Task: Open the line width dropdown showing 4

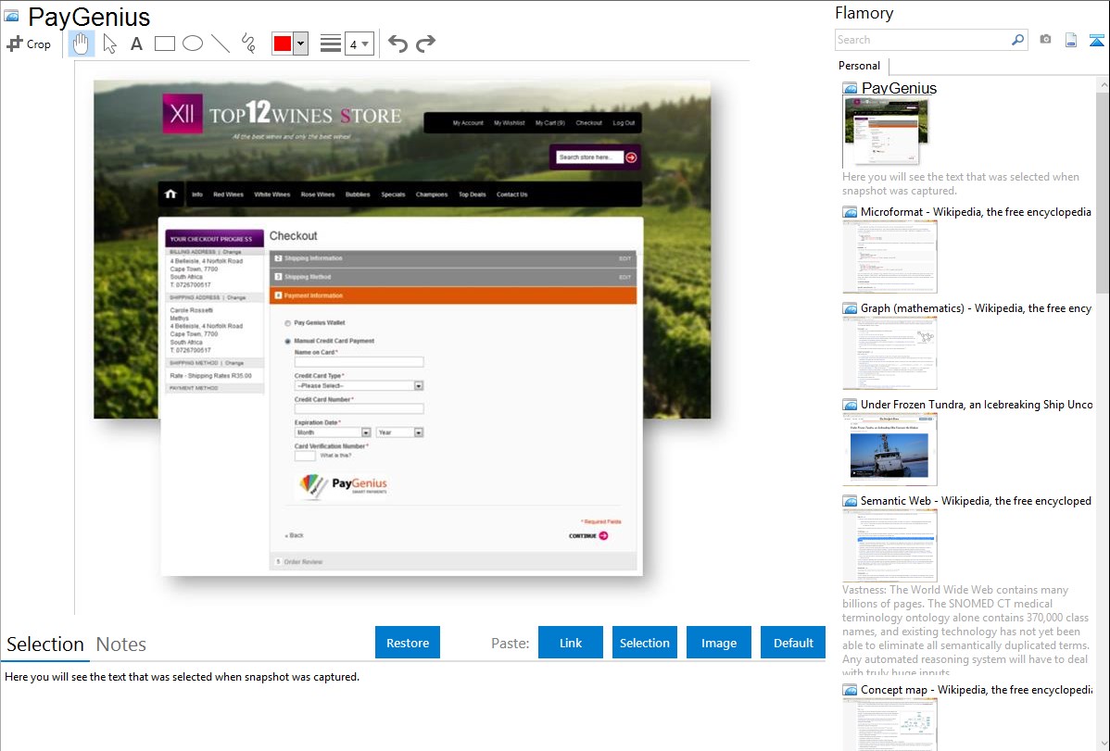Action: [359, 44]
